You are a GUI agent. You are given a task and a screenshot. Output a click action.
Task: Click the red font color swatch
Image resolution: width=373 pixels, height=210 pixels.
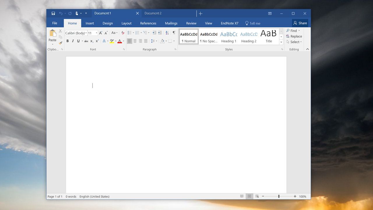(x=119, y=41)
